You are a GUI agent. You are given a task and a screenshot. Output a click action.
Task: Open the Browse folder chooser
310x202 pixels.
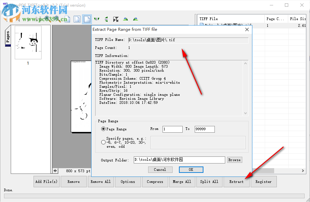[x=234, y=160]
